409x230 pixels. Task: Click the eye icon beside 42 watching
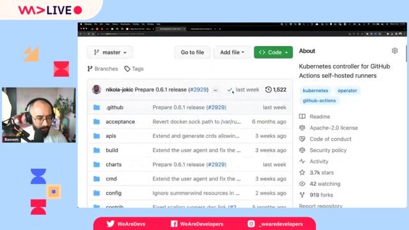tap(302, 184)
